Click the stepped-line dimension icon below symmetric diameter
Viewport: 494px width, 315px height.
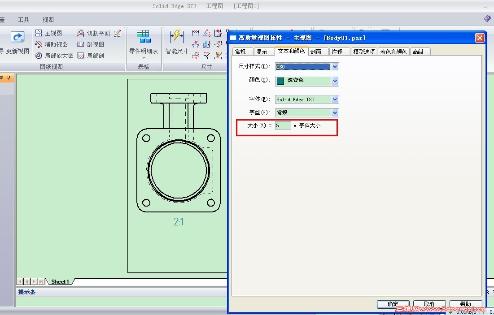(x=196, y=56)
